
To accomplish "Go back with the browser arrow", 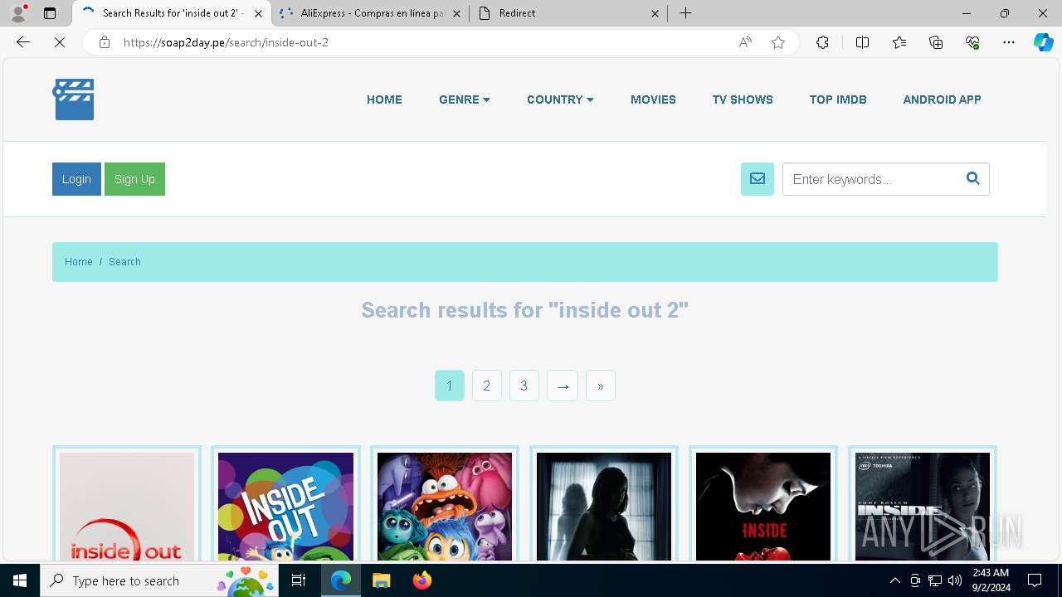I will pos(23,42).
